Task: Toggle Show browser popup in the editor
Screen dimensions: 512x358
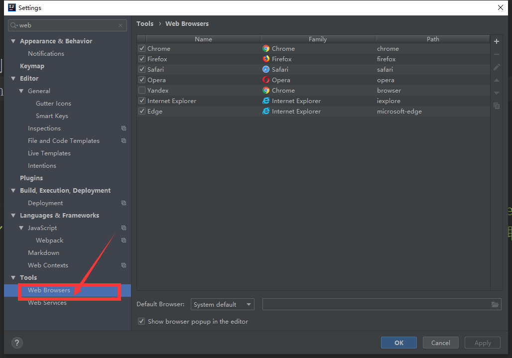Action: [141, 322]
